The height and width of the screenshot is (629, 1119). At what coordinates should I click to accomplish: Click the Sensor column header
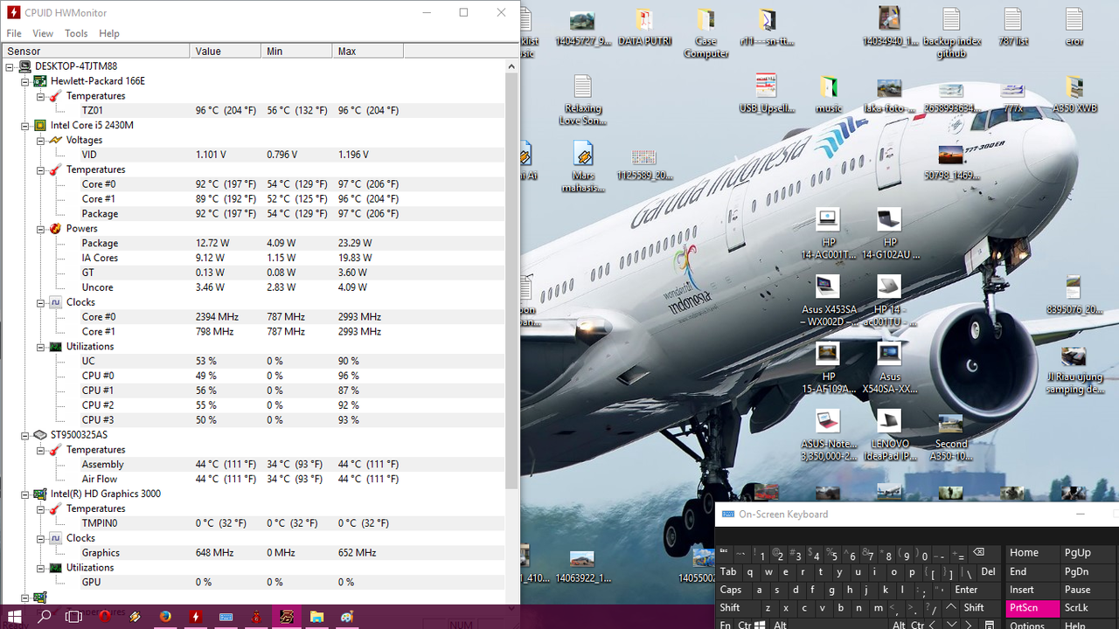click(94, 52)
